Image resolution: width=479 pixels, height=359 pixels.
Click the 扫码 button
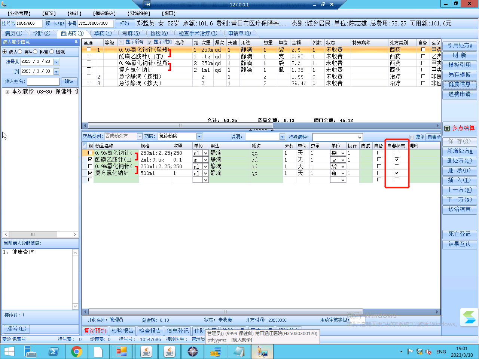[125, 24]
